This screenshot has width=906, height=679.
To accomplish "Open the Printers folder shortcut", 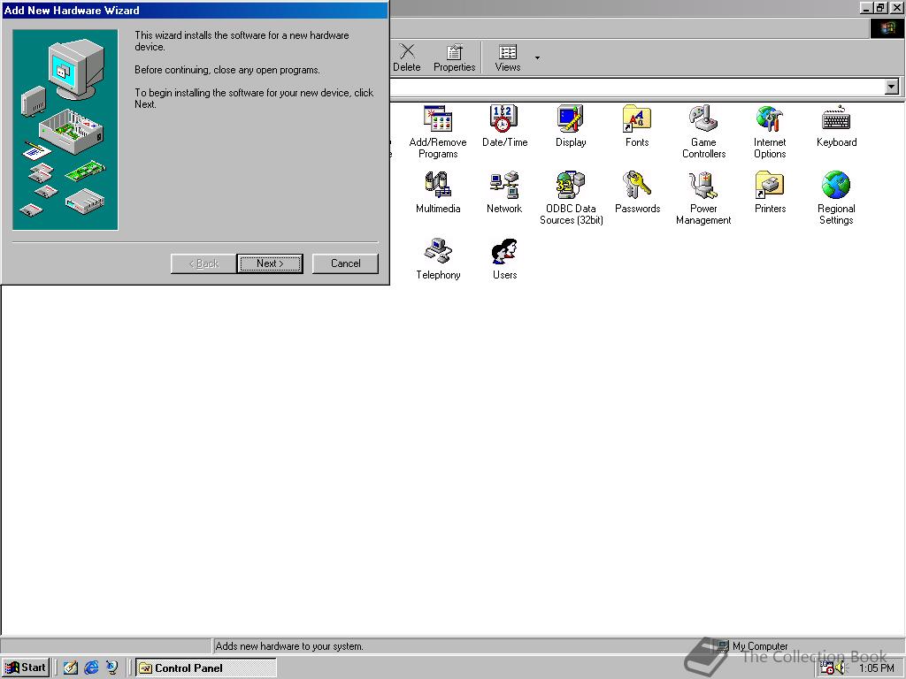I will pos(770,192).
